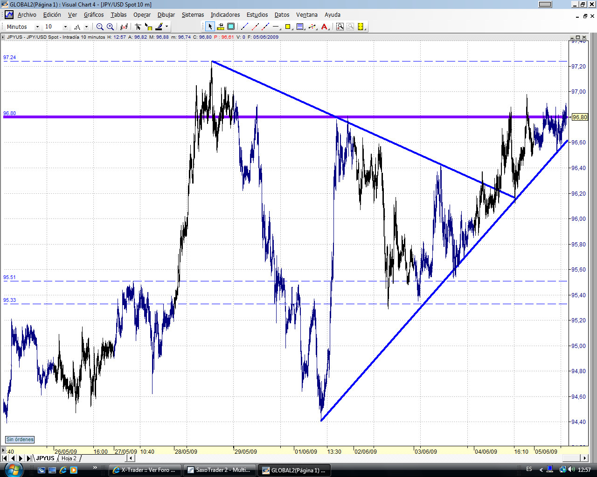Screen dimensions: 597x477
Task: Click the magnifier window zoom icon
Action: pos(340,27)
